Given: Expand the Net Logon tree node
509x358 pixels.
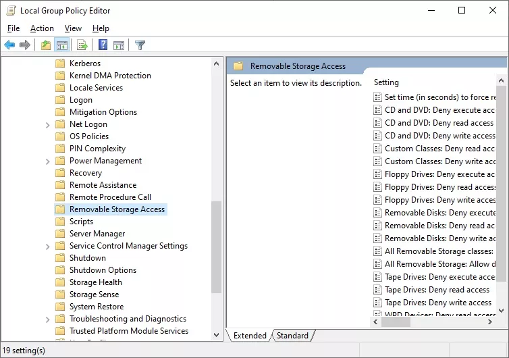Looking at the screenshot, I should coord(48,125).
